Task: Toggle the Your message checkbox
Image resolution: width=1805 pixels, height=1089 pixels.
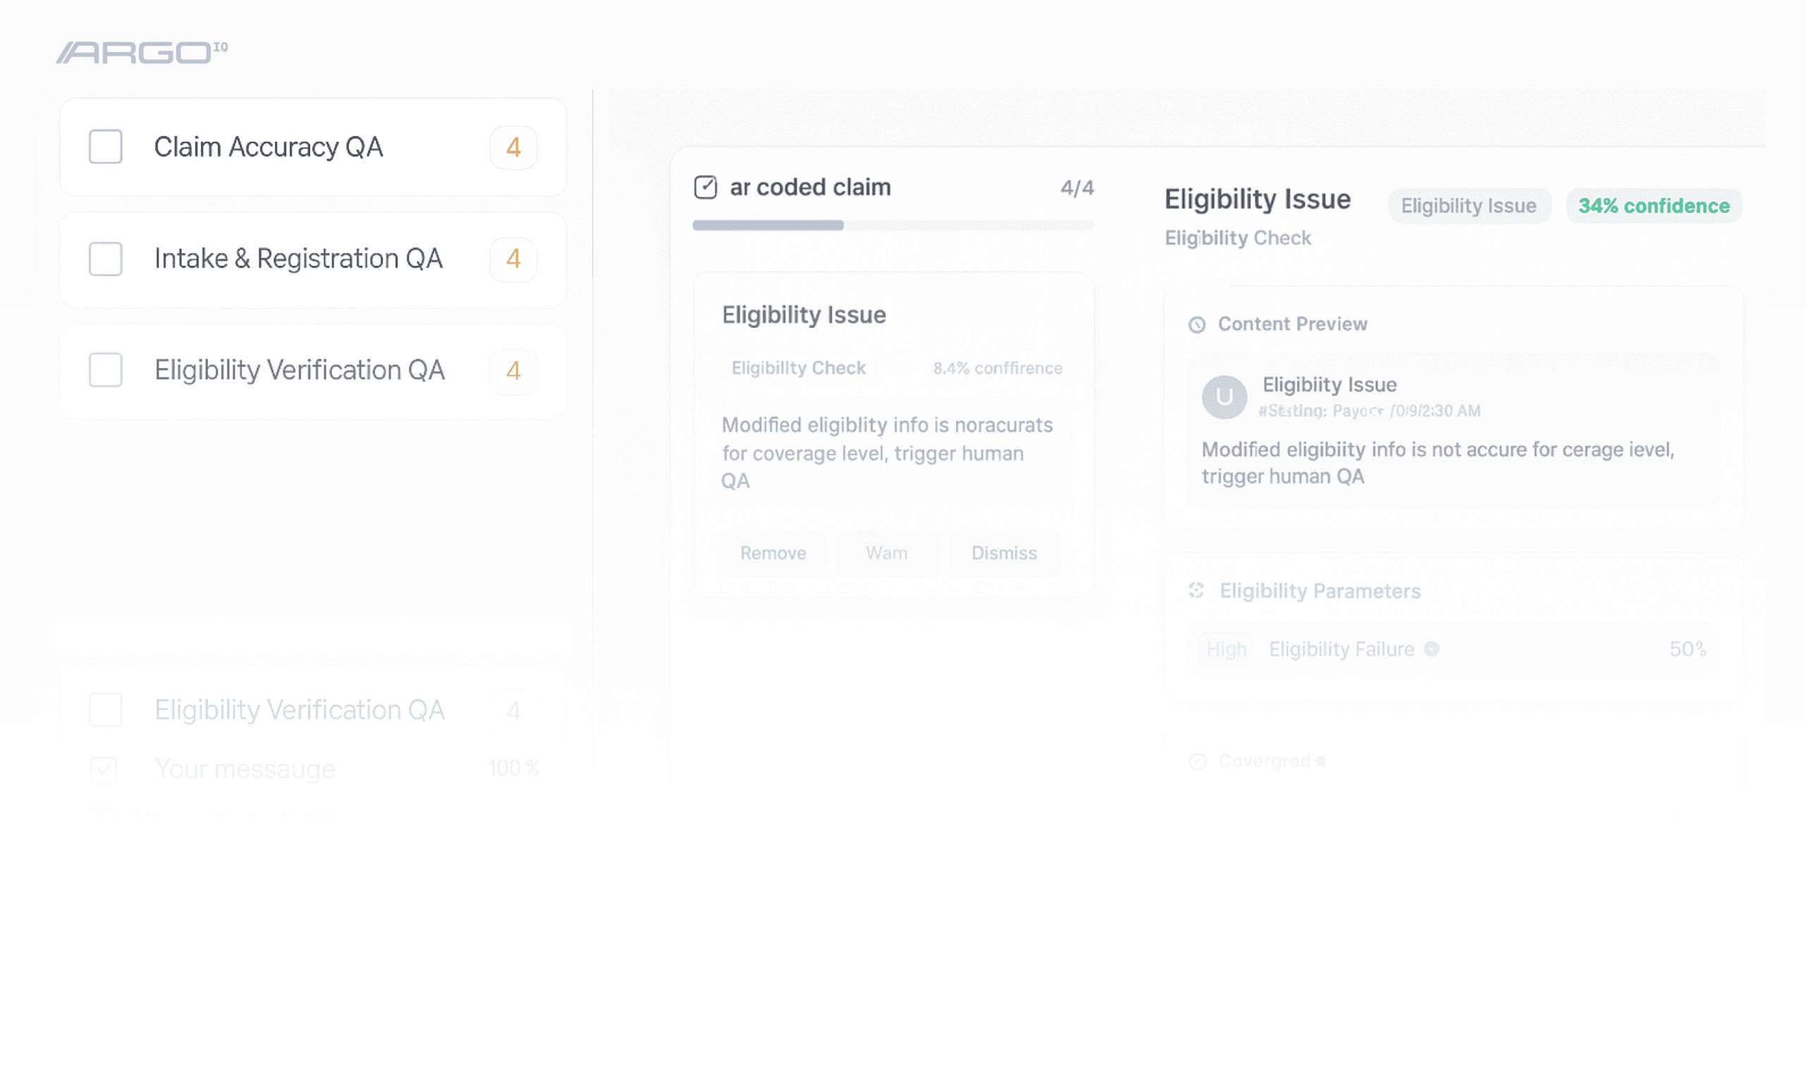Action: point(103,769)
